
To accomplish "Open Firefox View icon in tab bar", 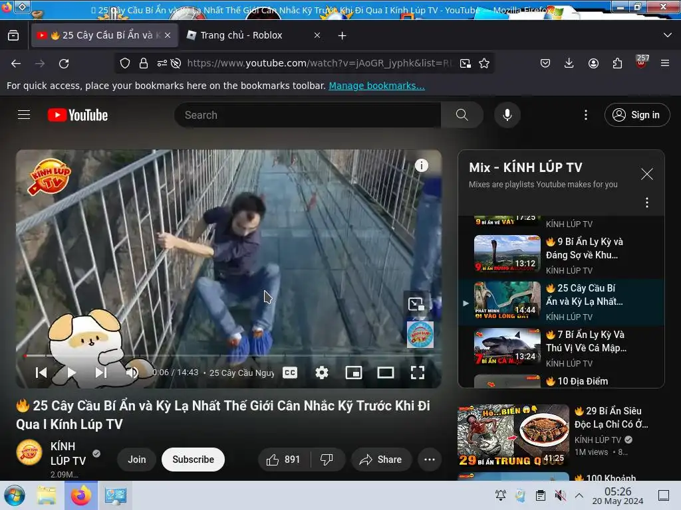I will point(13,35).
